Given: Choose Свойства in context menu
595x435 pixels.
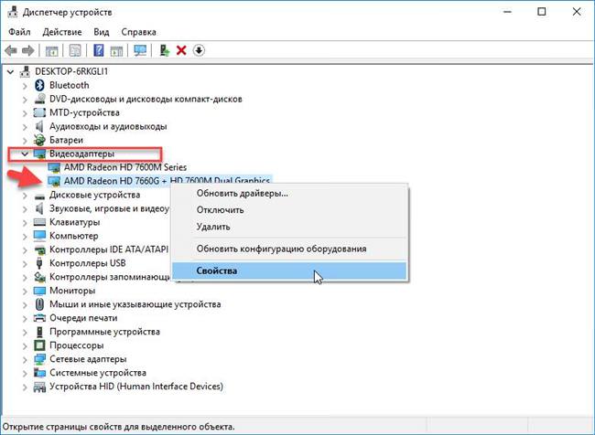Looking at the screenshot, I should point(290,271).
